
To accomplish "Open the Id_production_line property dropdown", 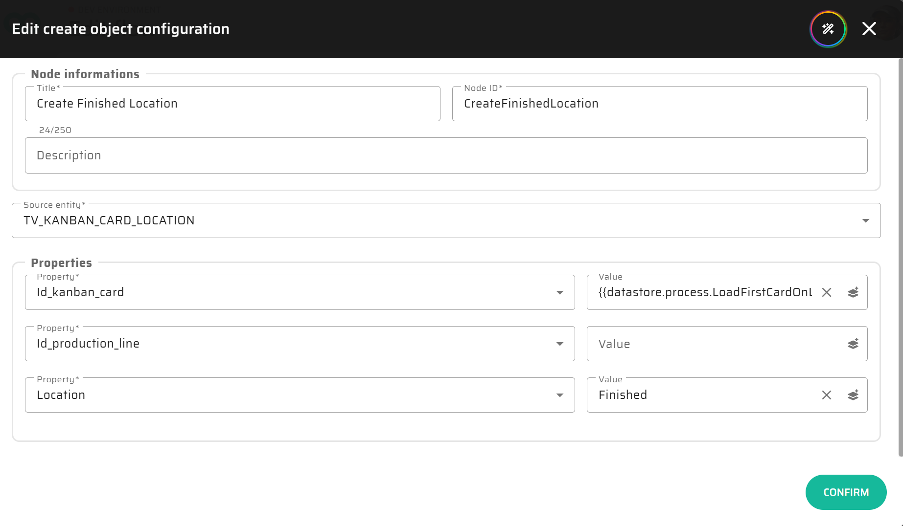I will point(559,344).
